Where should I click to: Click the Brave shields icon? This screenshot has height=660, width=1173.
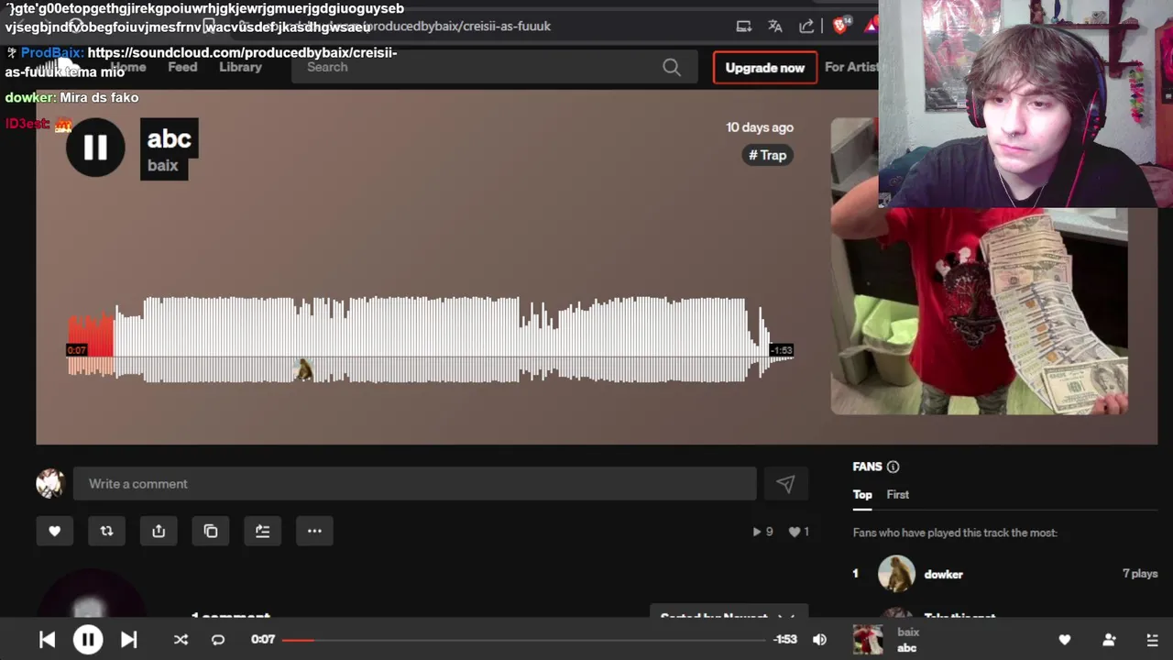coord(840,26)
